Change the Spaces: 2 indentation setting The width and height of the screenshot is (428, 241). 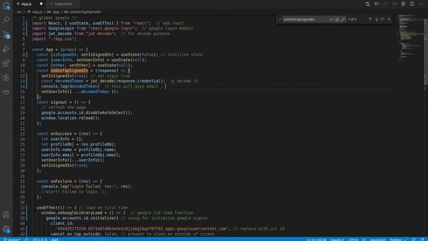[x=337, y=240]
